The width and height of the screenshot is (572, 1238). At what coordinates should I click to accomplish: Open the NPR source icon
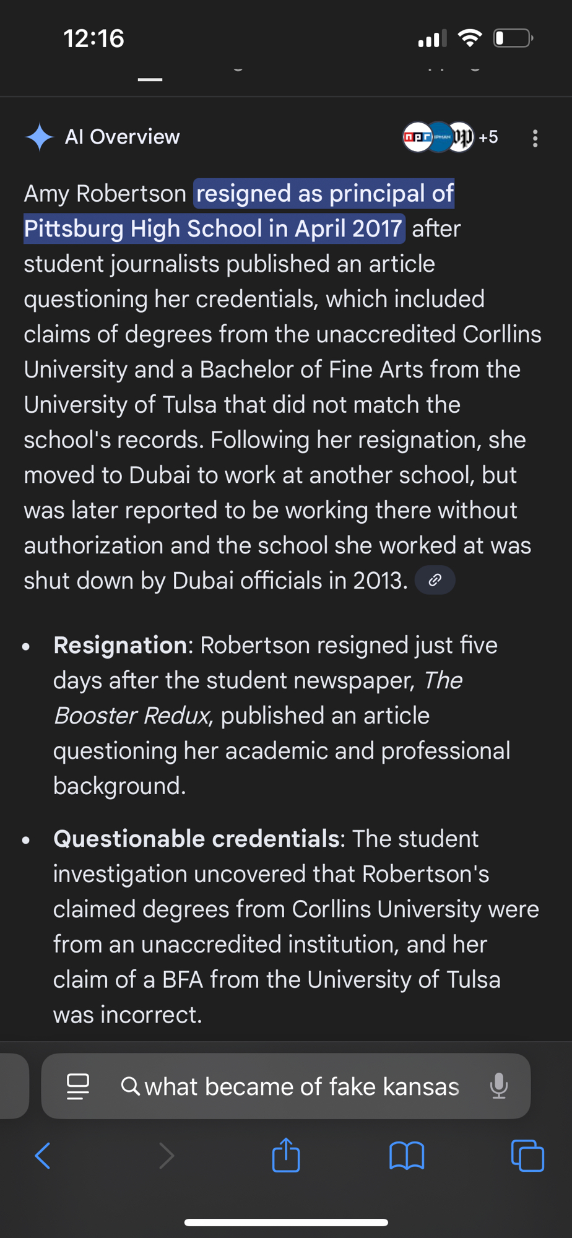click(417, 137)
